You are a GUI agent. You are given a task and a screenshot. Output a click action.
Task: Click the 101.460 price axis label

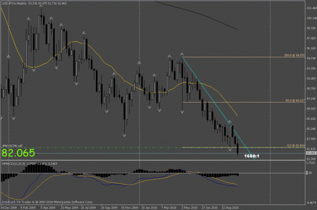311,8
